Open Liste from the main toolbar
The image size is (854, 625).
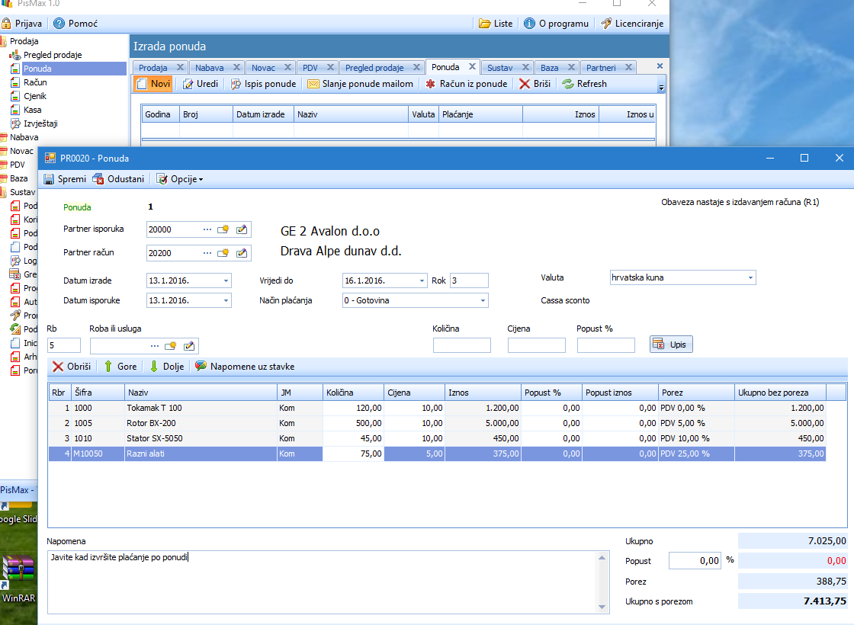(496, 24)
